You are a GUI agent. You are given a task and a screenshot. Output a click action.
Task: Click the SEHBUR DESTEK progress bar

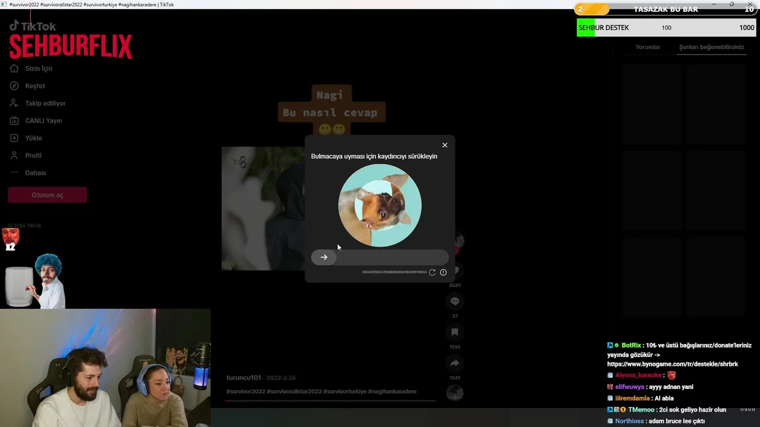click(666, 28)
